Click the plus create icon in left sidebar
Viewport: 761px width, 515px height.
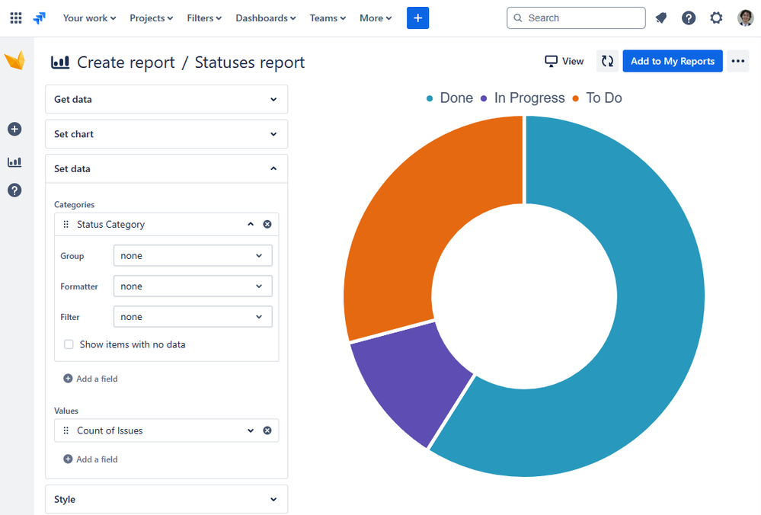coord(14,129)
